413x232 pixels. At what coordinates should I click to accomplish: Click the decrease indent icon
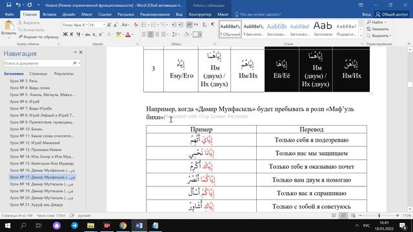[174, 24]
